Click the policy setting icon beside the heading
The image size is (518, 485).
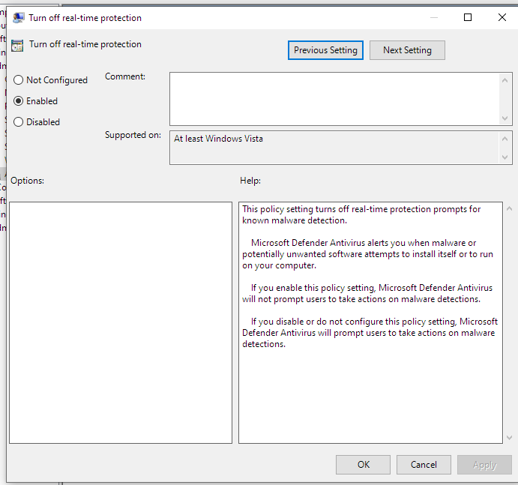pyautogui.click(x=17, y=46)
